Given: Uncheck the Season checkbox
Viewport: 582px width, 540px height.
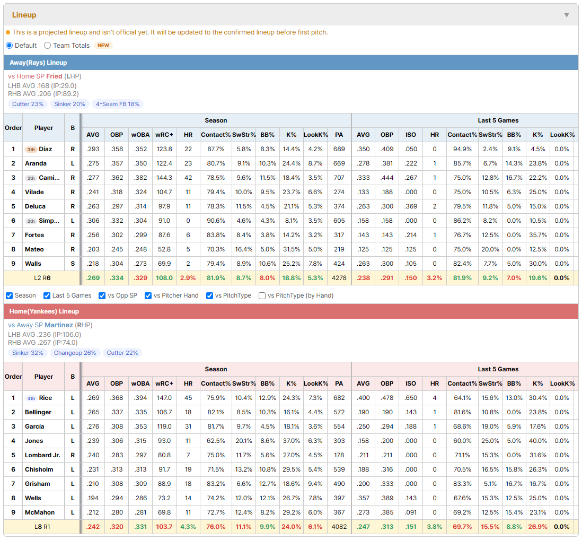Looking at the screenshot, I should click(x=10, y=295).
